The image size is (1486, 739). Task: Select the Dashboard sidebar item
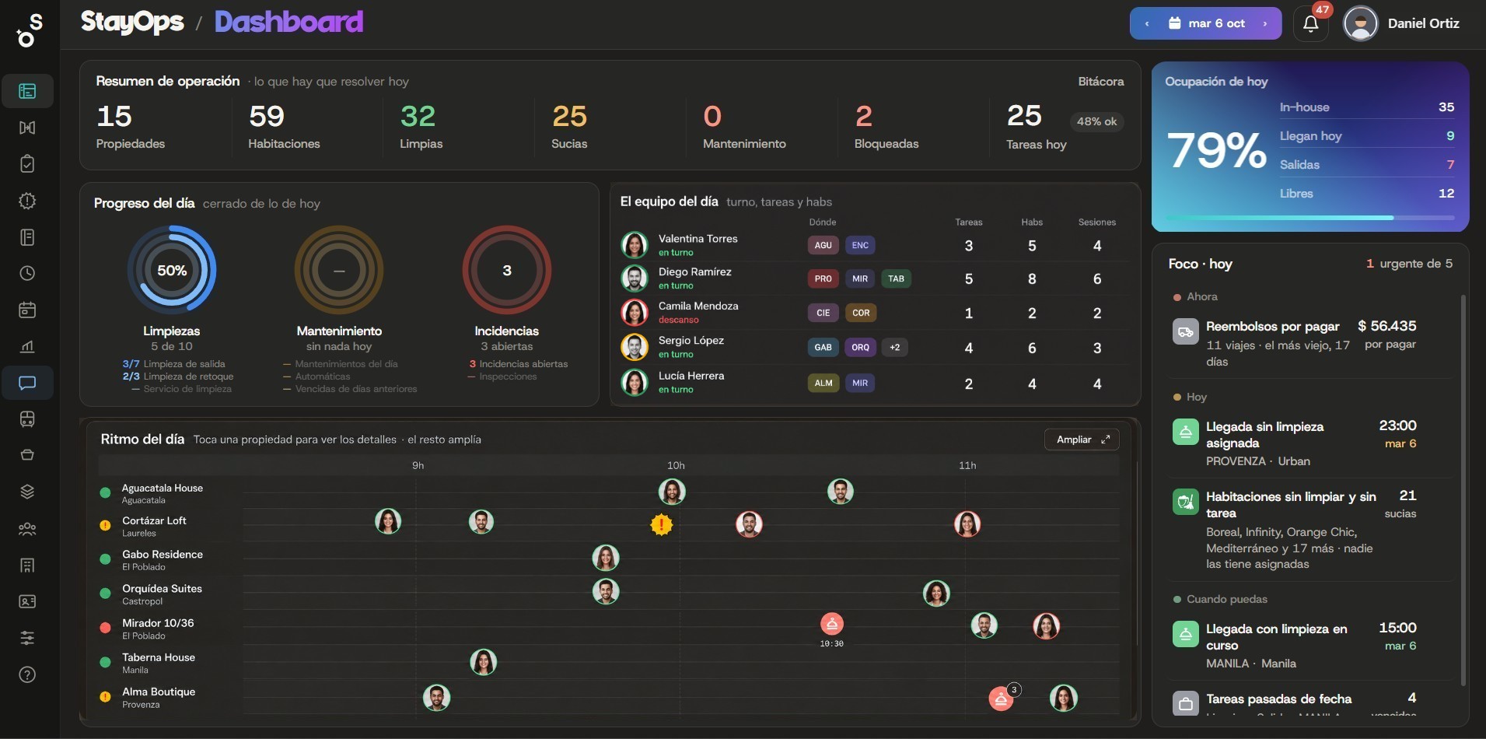[x=27, y=91]
